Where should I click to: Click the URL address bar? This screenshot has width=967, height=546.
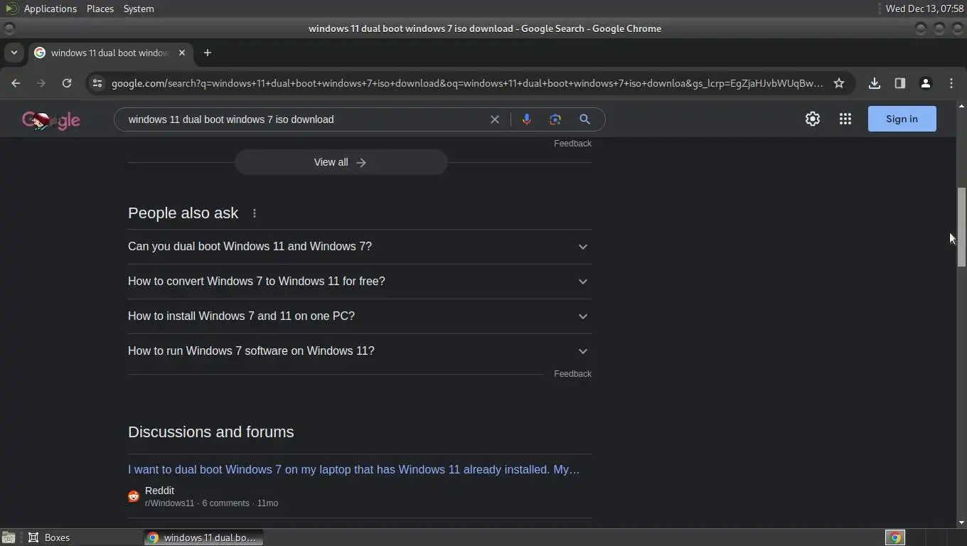coord(467,83)
